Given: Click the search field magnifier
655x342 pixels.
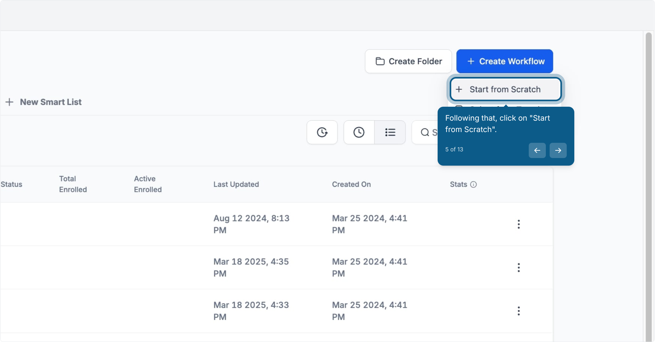Looking at the screenshot, I should tap(425, 132).
